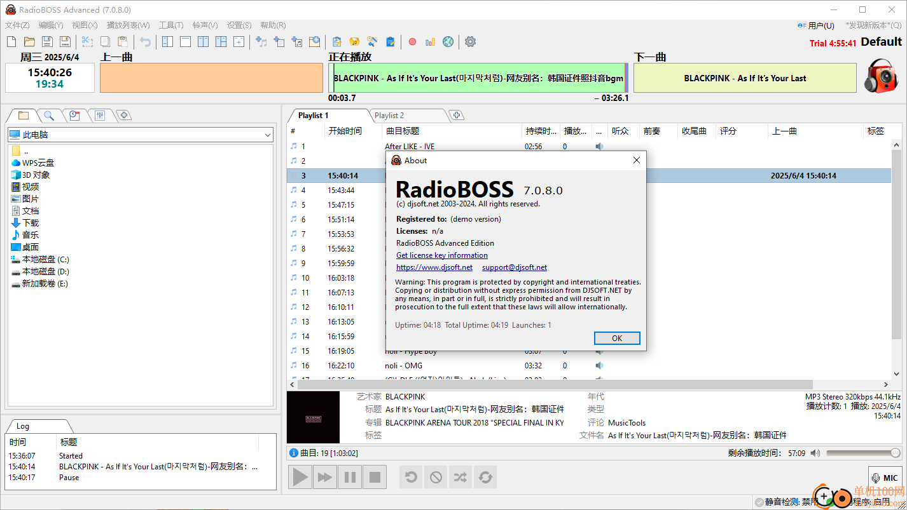The width and height of the screenshot is (907, 510).
Task: Toggle silence detection in status bar
Action: pos(787,502)
